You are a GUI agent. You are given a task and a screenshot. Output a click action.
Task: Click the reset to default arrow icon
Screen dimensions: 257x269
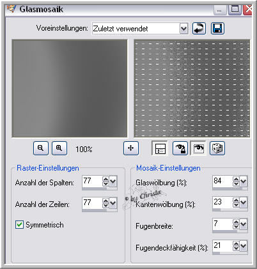coord(199,29)
